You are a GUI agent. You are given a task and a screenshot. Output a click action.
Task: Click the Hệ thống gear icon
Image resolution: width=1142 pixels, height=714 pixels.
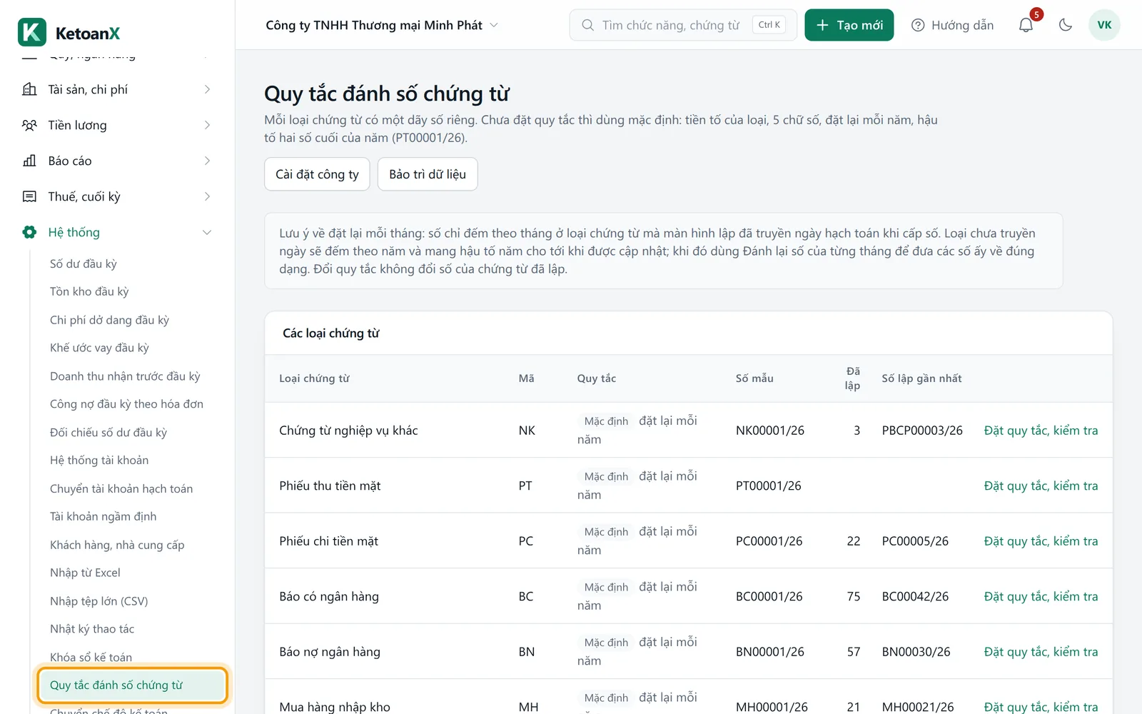29,232
